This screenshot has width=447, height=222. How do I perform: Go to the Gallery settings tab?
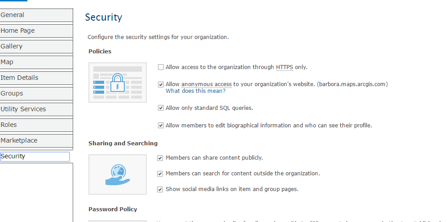point(36,46)
